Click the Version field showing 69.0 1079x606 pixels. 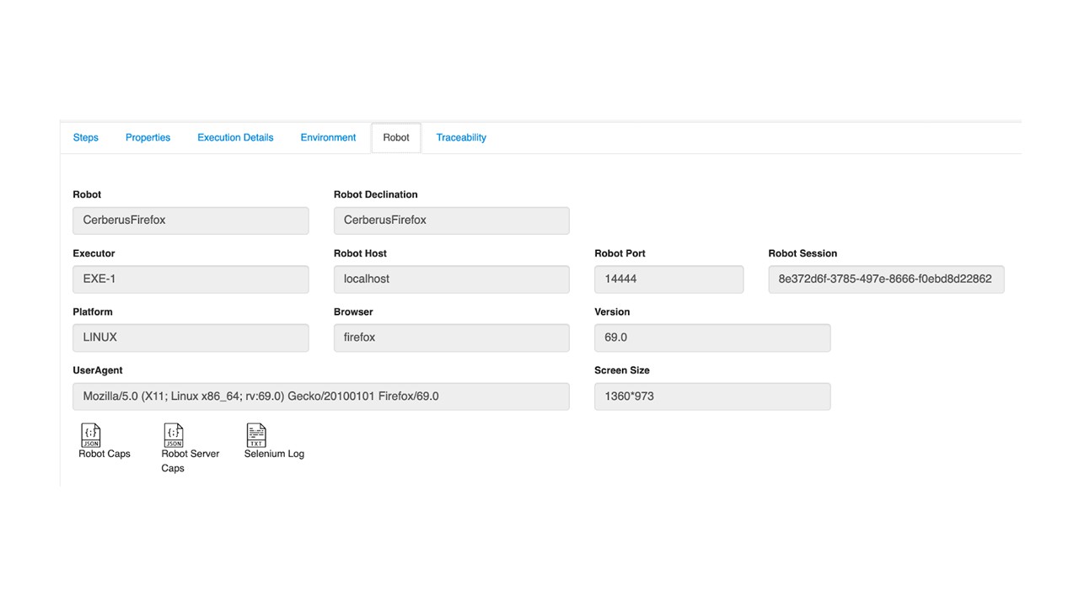712,338
